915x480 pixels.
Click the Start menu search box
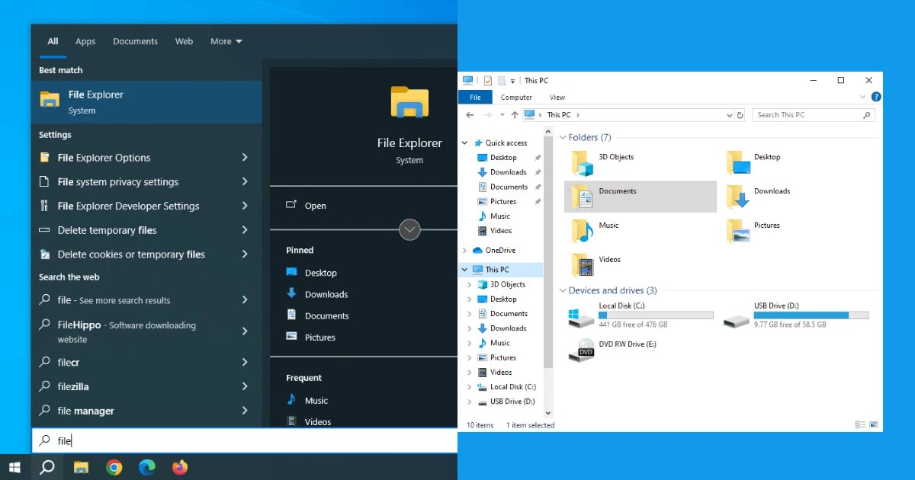coord(244,440)
